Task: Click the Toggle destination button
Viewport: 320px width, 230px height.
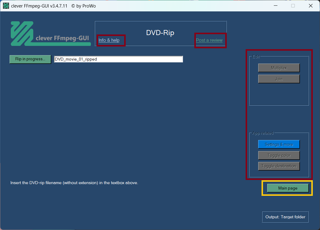Action: pyautogui.click(x=279, y=166)
